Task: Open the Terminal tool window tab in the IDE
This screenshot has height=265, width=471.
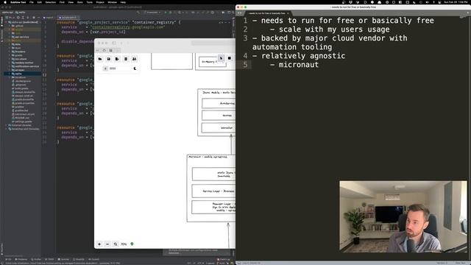Action: tap(64, 259)
